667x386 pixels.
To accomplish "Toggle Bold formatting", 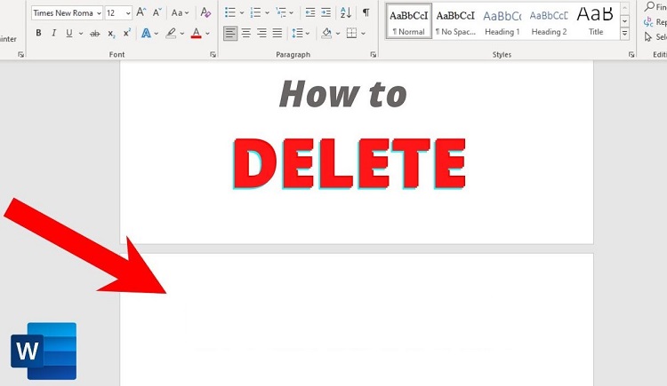I will click(x=38, y=33).
